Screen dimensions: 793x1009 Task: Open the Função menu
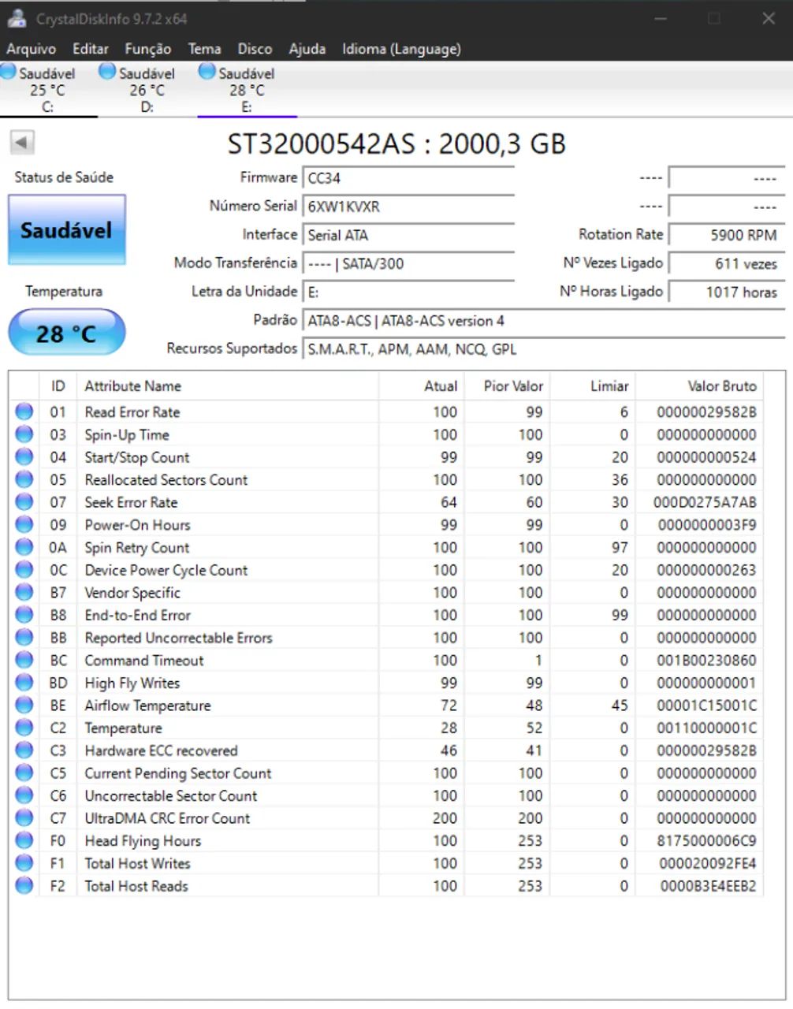tap(148, 49)
